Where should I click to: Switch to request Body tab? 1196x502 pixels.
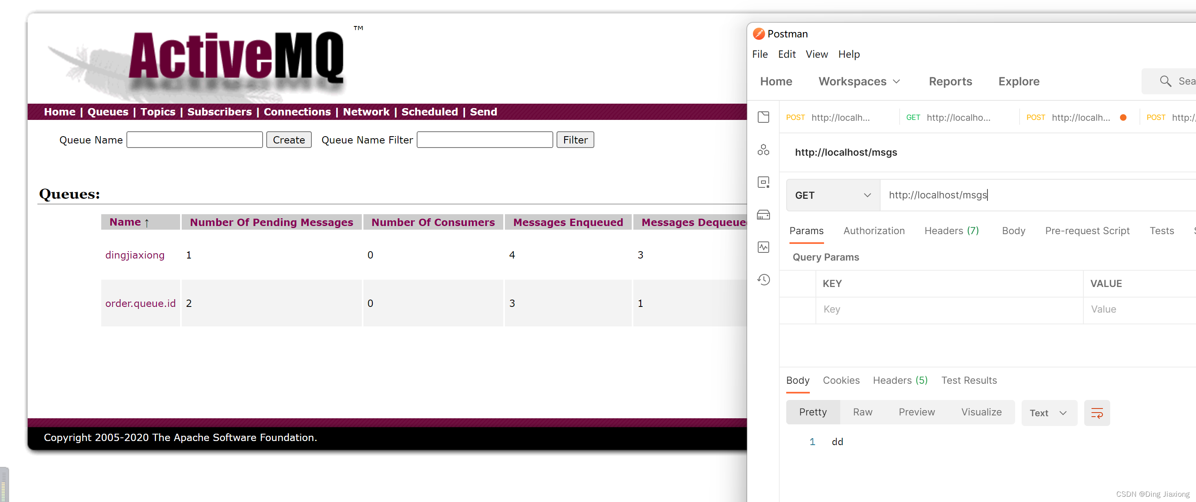coord(1013,231)
